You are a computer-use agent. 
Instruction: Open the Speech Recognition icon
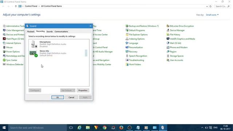136,56
